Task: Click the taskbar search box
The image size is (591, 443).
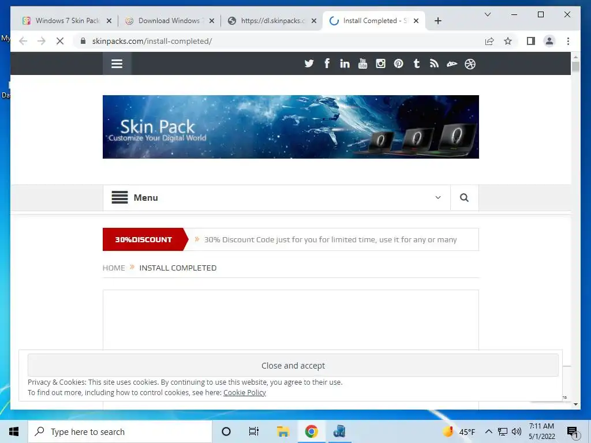Action: pos(120,431)
